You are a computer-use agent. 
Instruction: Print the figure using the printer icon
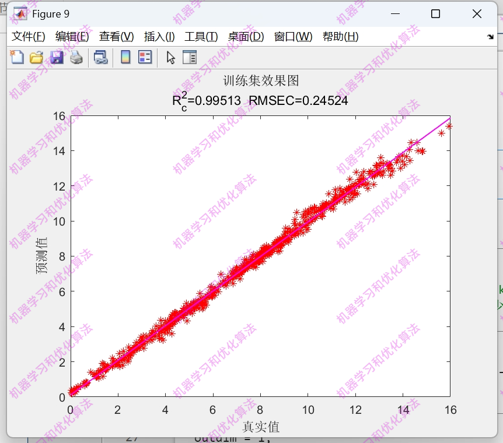(75, 57)
